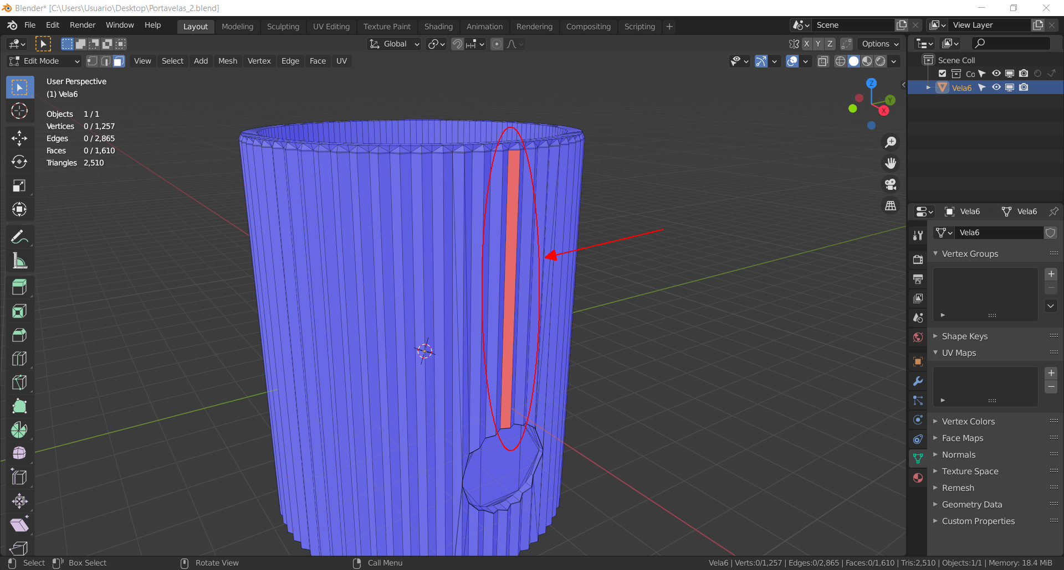
Task: Activate the Move tool
Action: (19, 138)
